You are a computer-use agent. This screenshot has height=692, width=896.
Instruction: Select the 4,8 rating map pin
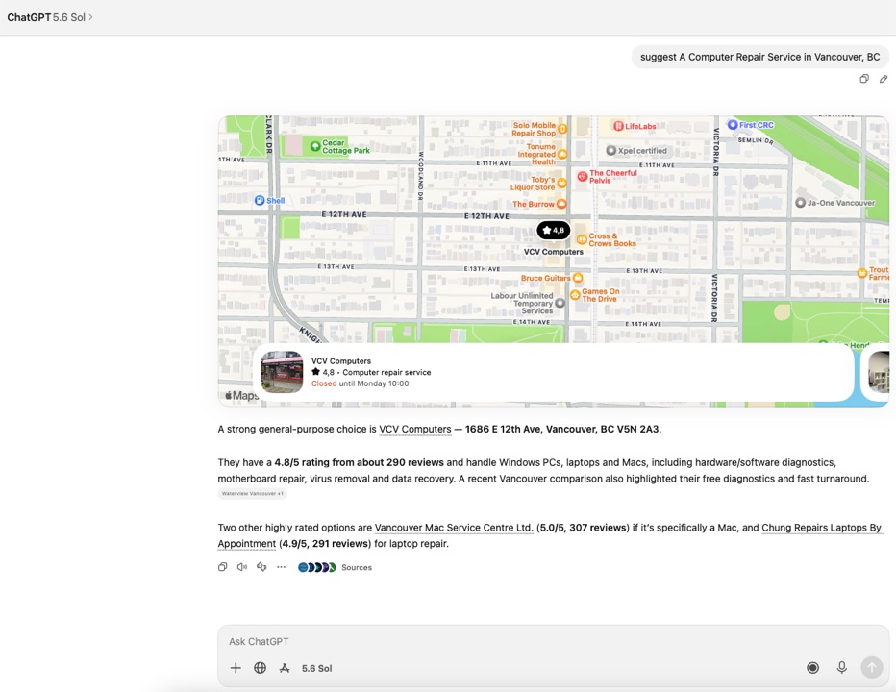[x=553, y=231]
